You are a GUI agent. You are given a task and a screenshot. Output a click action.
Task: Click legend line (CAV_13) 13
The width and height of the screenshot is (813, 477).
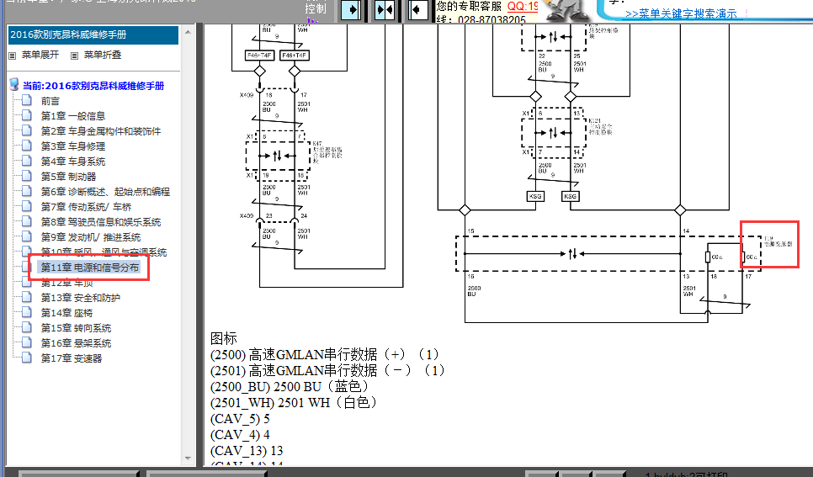click(247, 451)
